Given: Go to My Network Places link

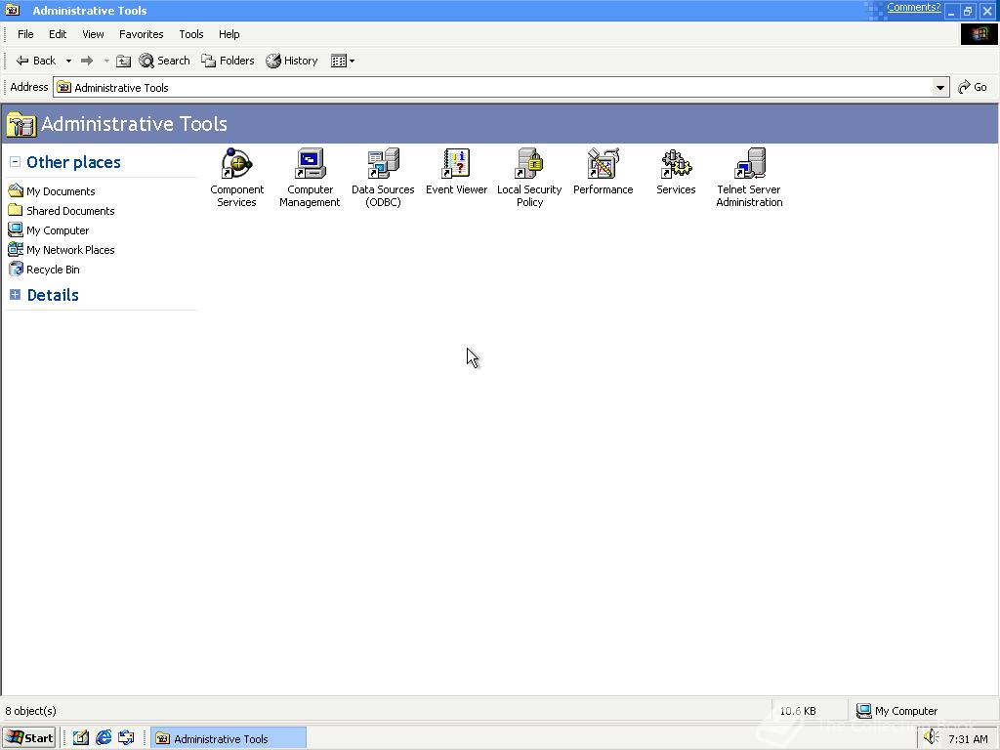Looking at the screenshot, I should click(62, 250).
